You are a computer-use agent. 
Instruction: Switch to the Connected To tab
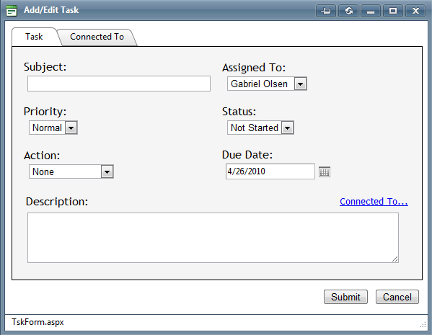(x=97, y=37)
